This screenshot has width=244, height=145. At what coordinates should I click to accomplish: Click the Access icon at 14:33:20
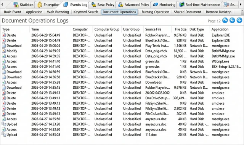4,129
